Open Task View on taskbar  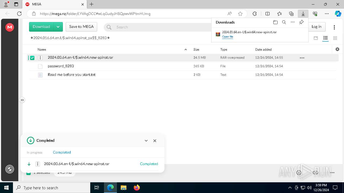pos(97,188)
